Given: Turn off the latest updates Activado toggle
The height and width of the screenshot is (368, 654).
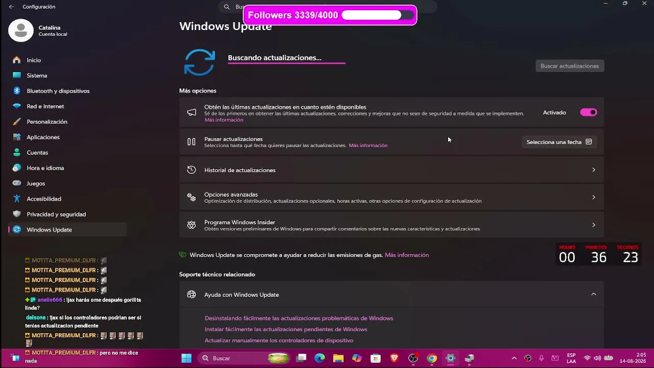Looking at the screenshot, I should (x=589, y=112).
